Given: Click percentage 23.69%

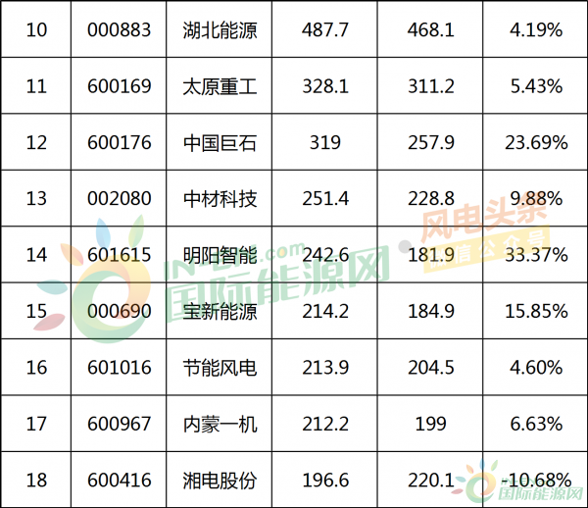Looking at the screenshot, I should [536, 142].
